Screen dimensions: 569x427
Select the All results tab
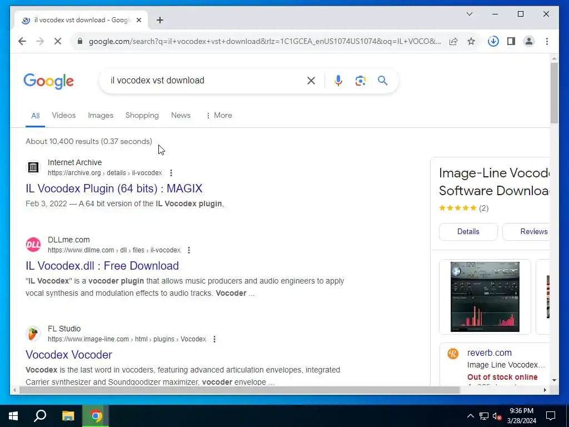click(35, 116)
